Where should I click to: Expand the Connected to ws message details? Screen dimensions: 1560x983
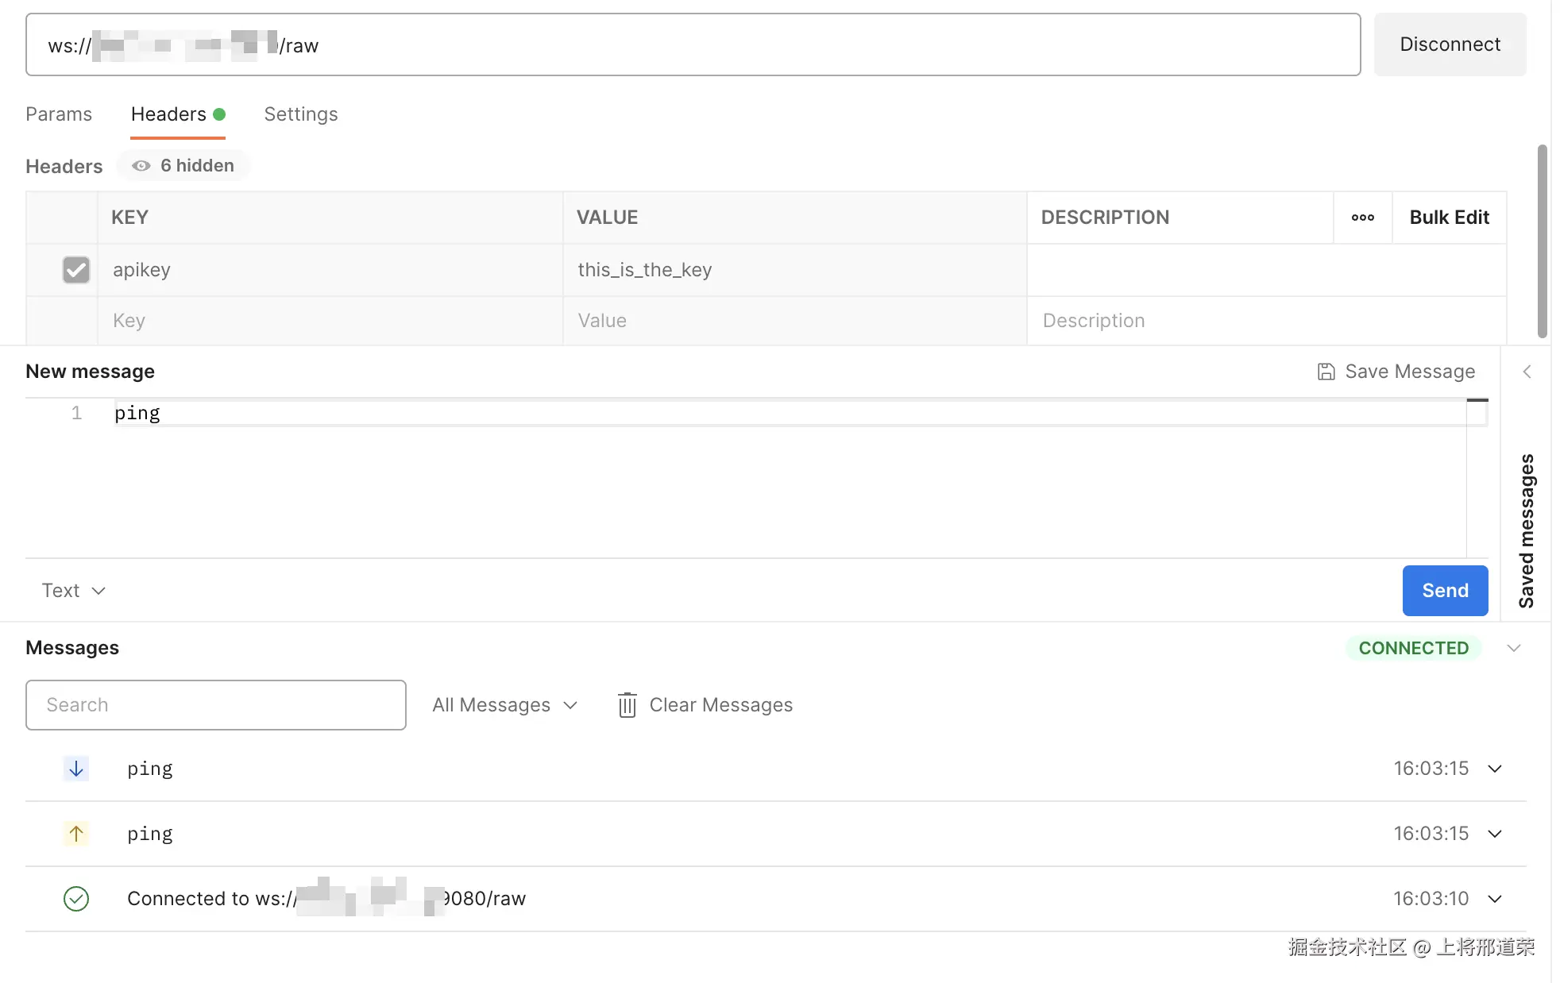click(x=1495, y=899)
